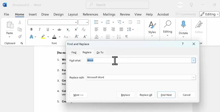Screen dimensions: 220x112
Task: Toggle Subscript formatting
Action: point(68,29)
